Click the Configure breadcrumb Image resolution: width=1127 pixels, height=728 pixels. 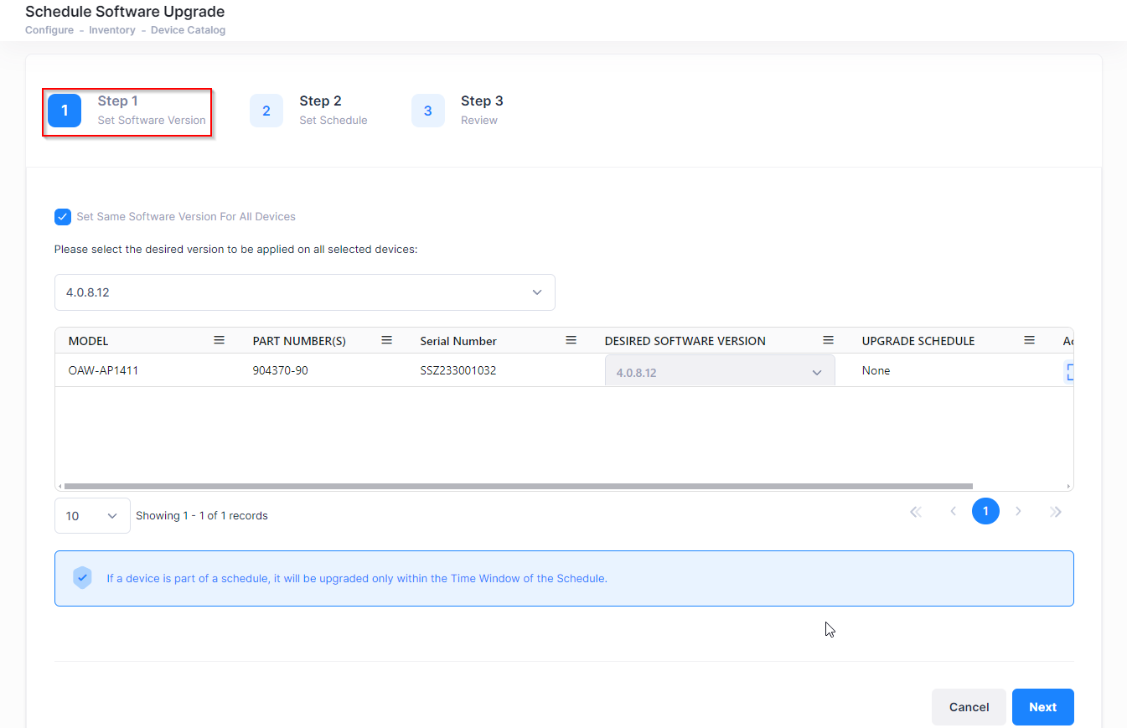pos(49,30)
